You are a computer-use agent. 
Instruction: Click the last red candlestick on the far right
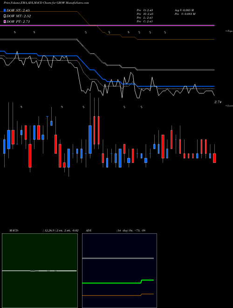click(x=214, y=158)
